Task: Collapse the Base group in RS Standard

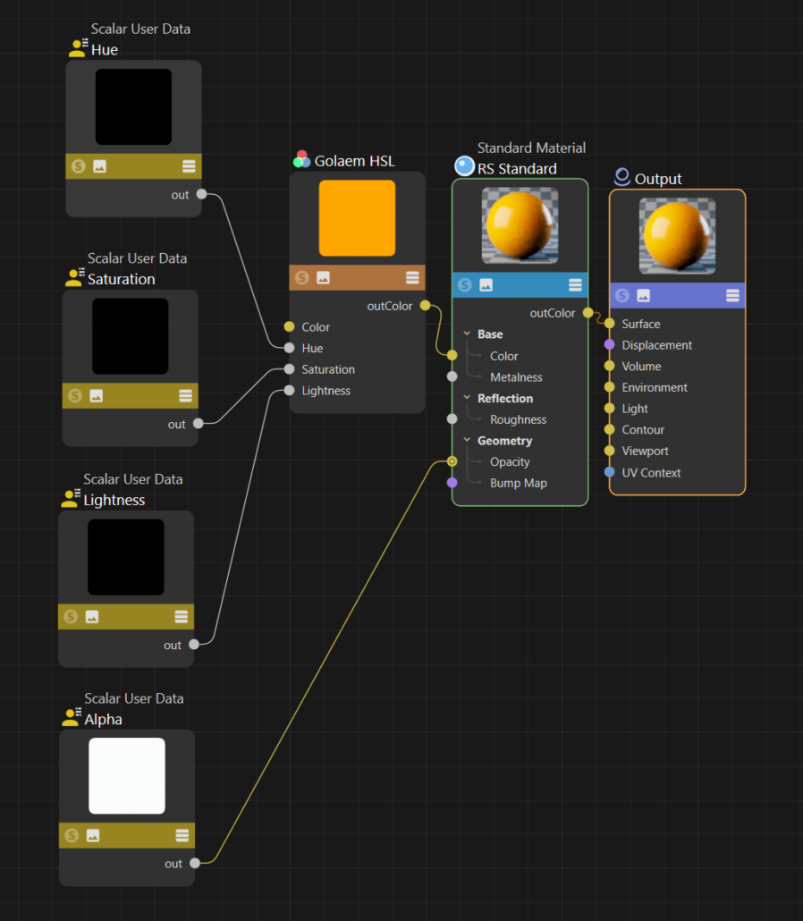Action: (x=467, y=334)
